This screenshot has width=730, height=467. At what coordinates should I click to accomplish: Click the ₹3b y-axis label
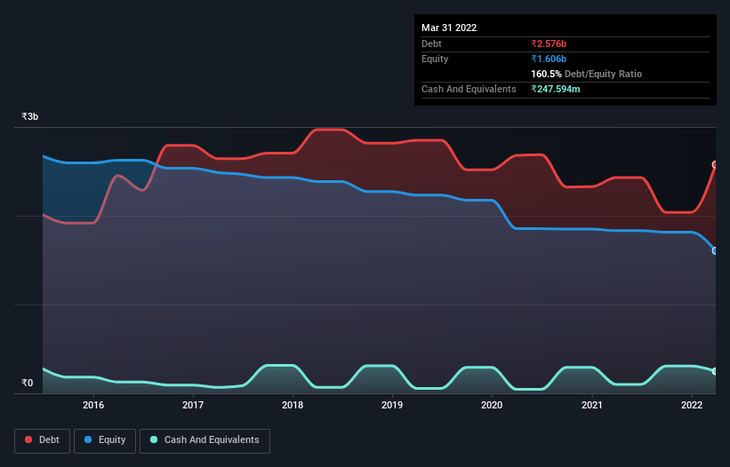click(30, 116)
